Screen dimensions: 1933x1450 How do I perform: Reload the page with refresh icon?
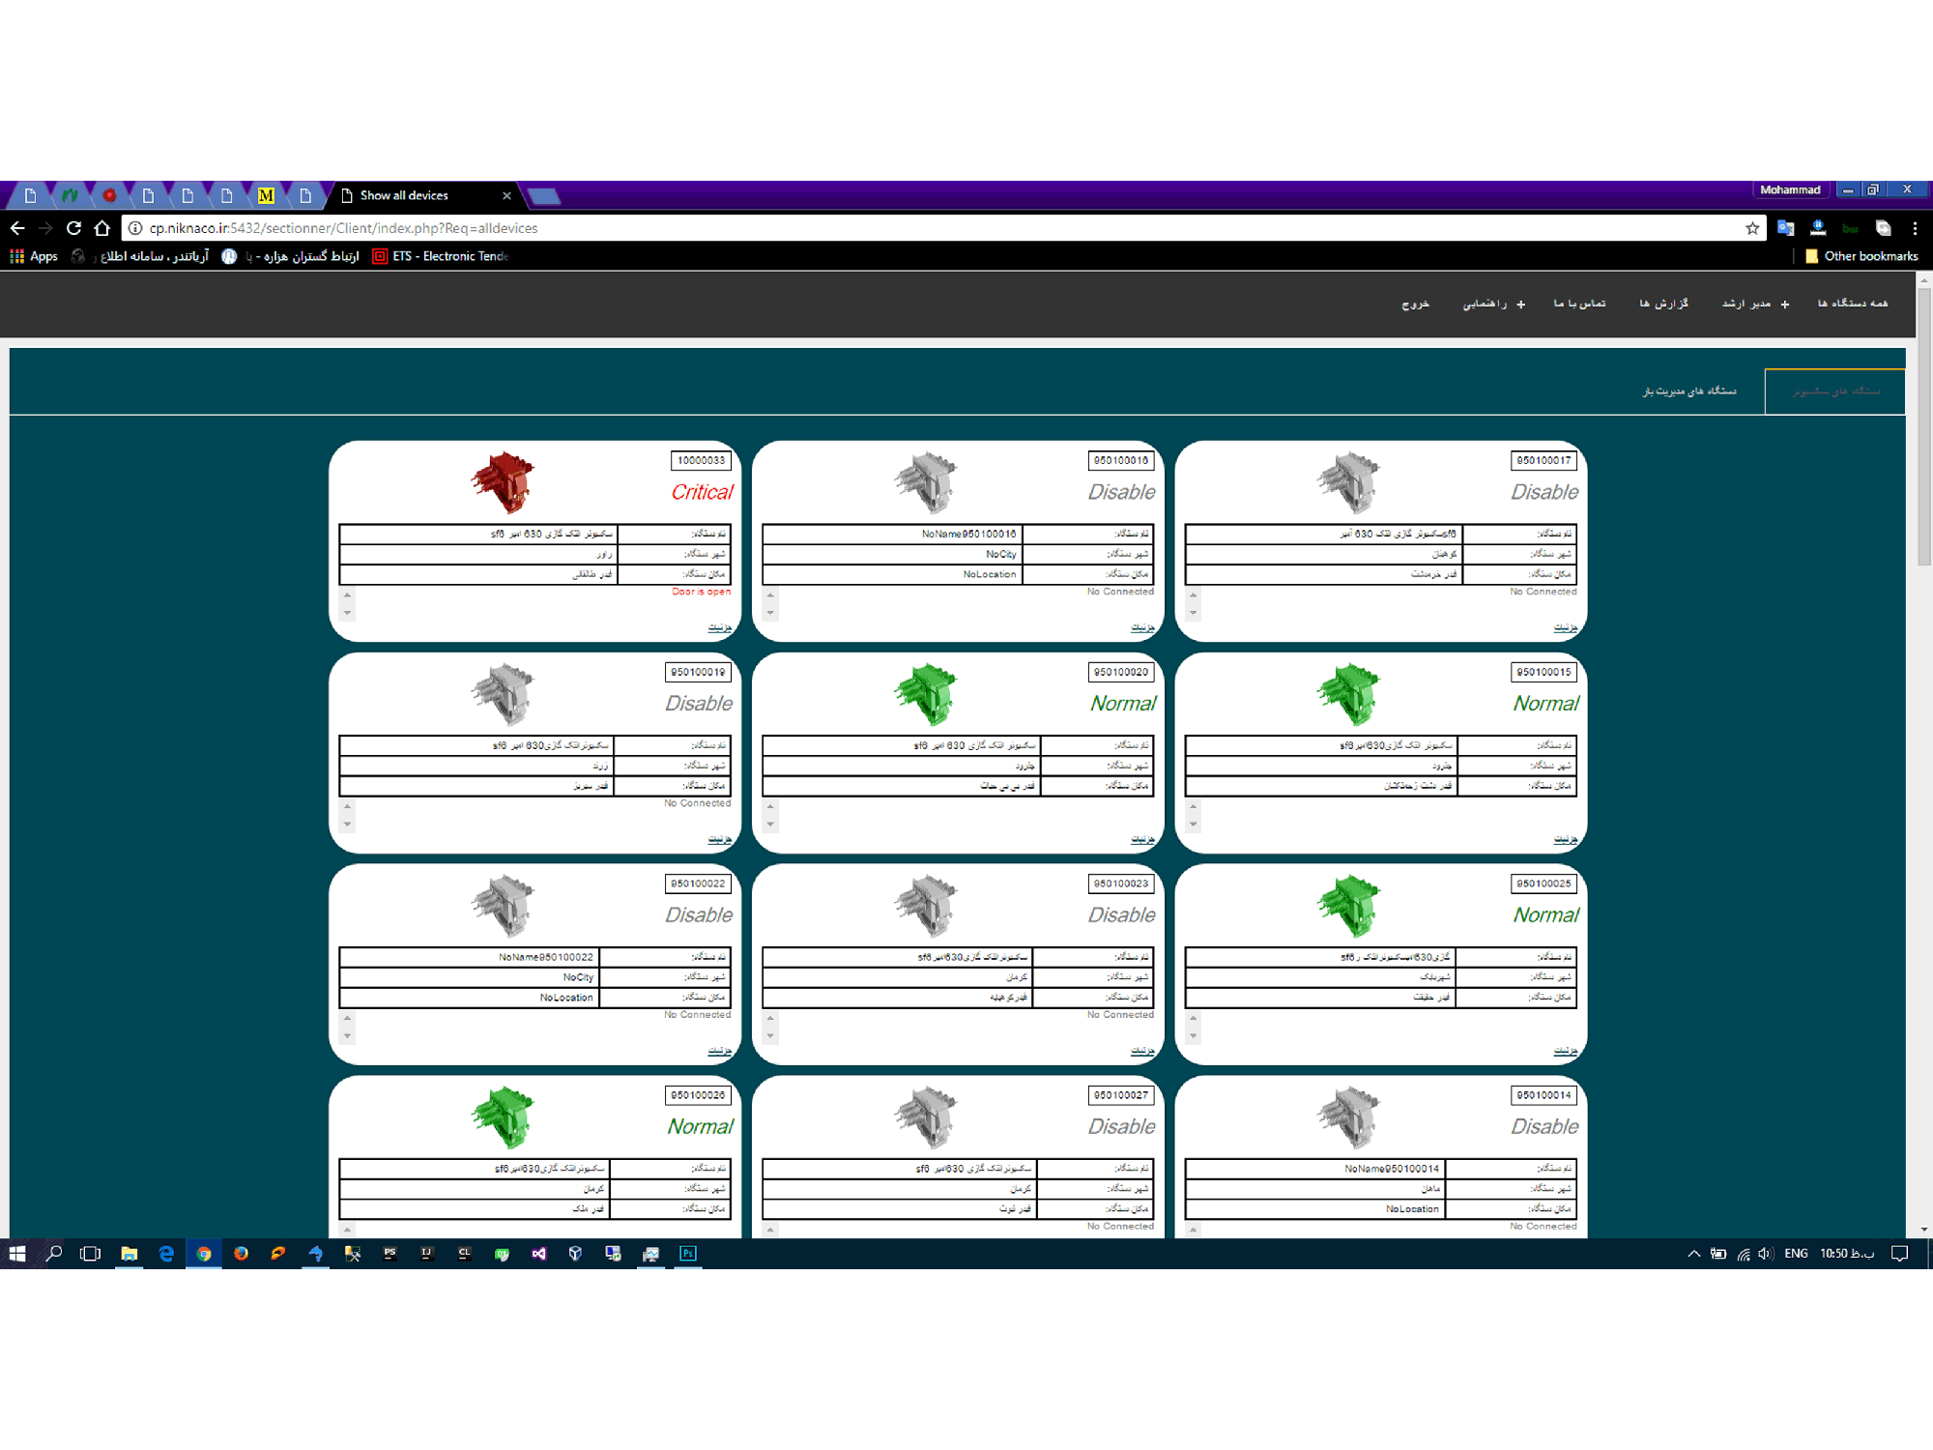pyautogui.click(x=73, y=228)
